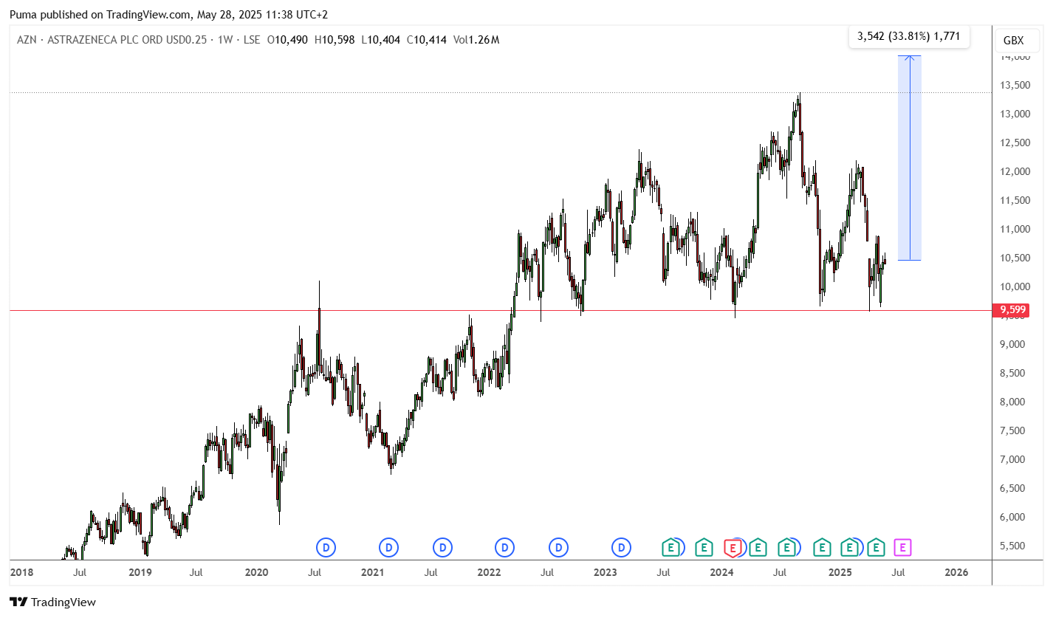Open the dividend D marker just after Jul 2022
This screenshot has width=1053, height=618.
559,548
